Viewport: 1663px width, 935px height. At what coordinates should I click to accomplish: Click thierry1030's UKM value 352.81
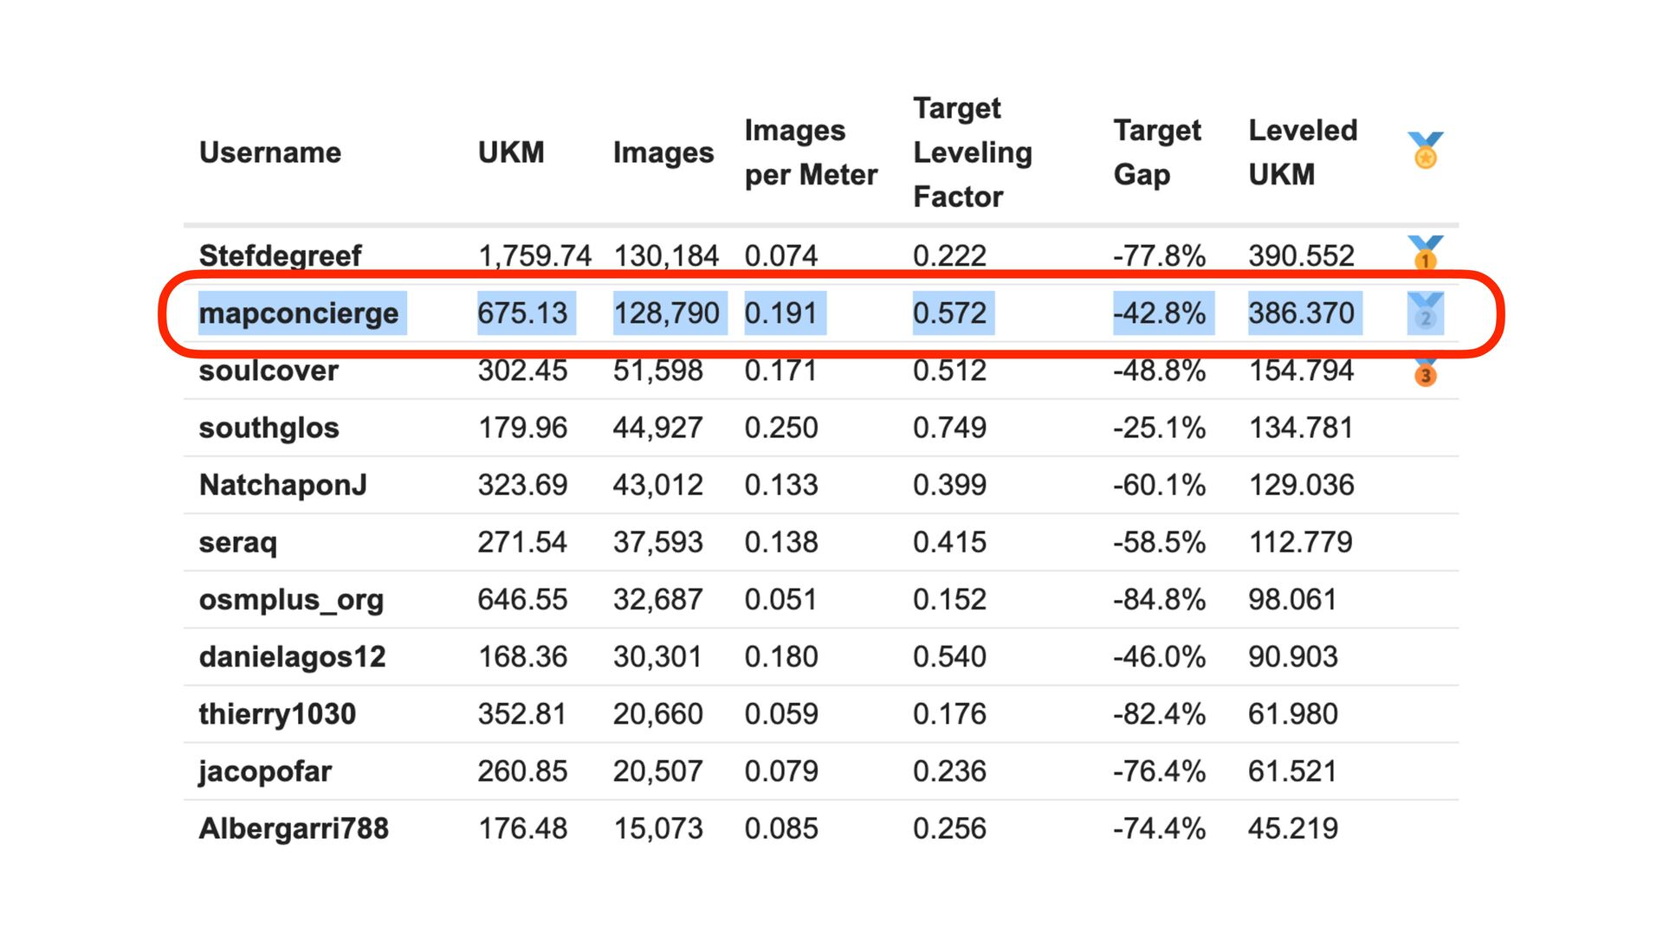pyautogui.click(x=521, y=714)
